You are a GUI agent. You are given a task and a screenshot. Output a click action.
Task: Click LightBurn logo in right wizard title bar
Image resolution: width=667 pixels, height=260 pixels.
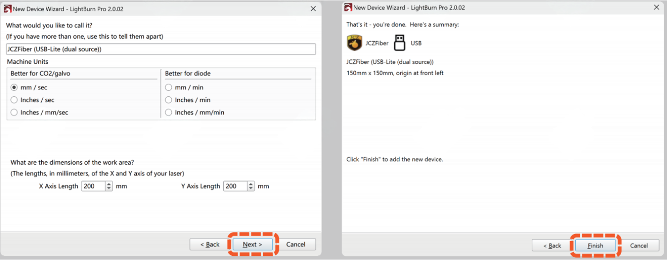pyautogui.click(x=348, y=7)
